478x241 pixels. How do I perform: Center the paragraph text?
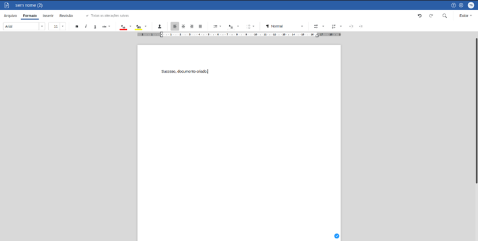183,27
